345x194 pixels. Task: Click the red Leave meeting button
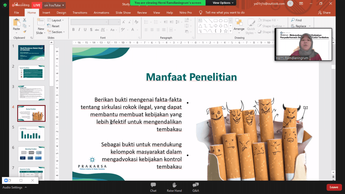[334, 187]
